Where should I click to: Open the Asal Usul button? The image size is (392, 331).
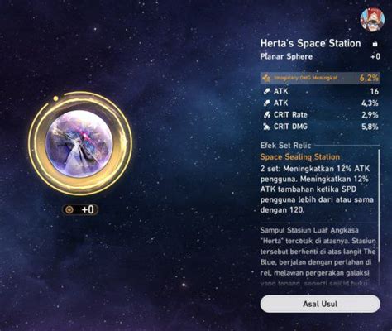coord(320,304)
